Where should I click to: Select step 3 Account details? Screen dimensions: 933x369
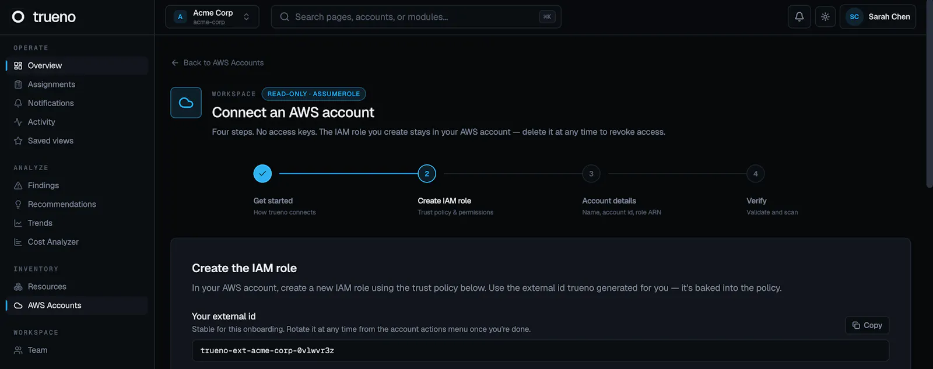591,174
